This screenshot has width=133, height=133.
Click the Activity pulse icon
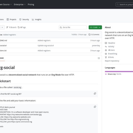pos(106,47)
